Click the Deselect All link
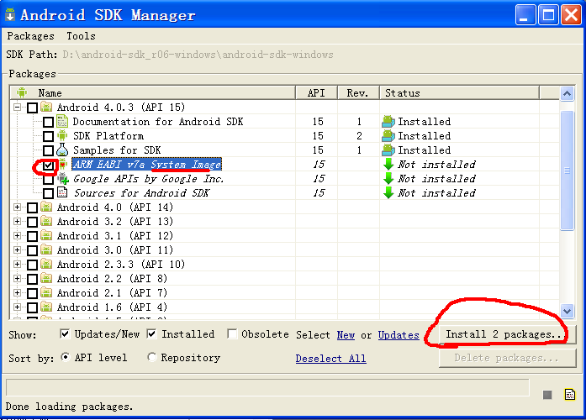Viewport: 586px width, 420px height. coord(330,358)
